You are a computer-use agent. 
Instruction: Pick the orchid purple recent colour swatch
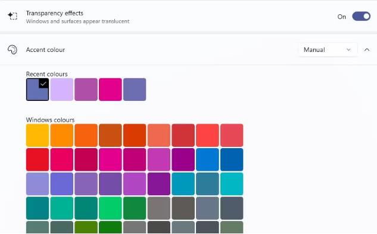coord(86,90)
